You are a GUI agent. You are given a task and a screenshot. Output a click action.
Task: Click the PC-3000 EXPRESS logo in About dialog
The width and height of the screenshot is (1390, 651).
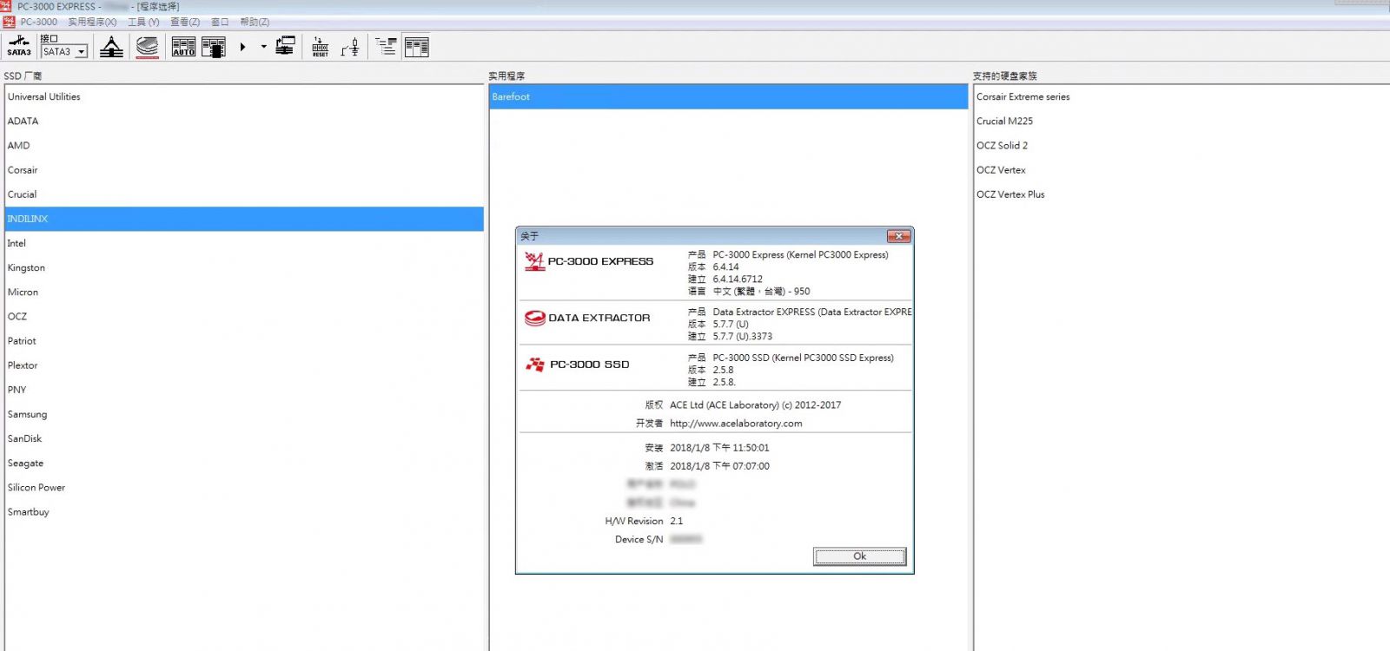(x=589, y=261)
